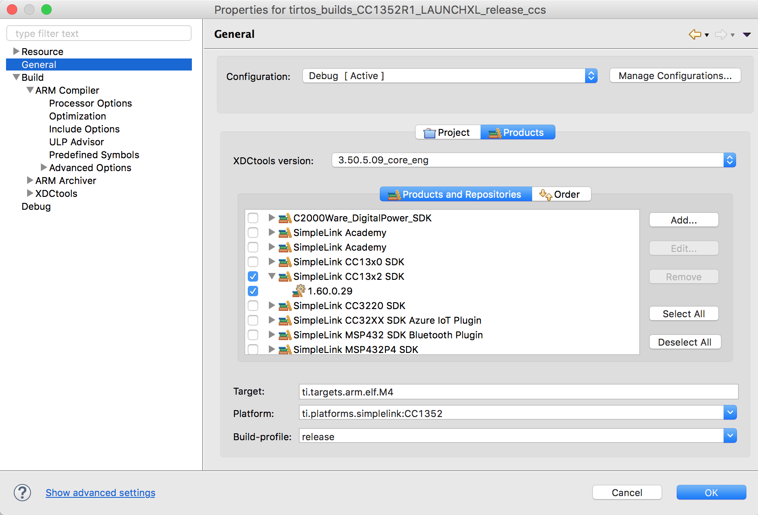Switch to the Order tab

pos(561,194)
